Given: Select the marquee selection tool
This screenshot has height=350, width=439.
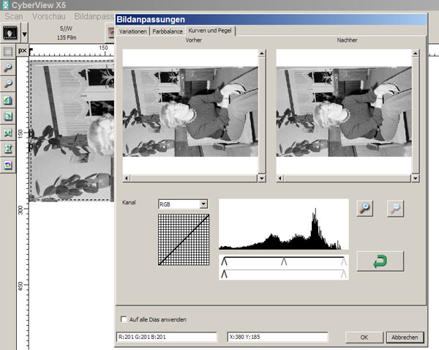Looking at the screenshot, I should pyautogui.click(x=9, y=51).
